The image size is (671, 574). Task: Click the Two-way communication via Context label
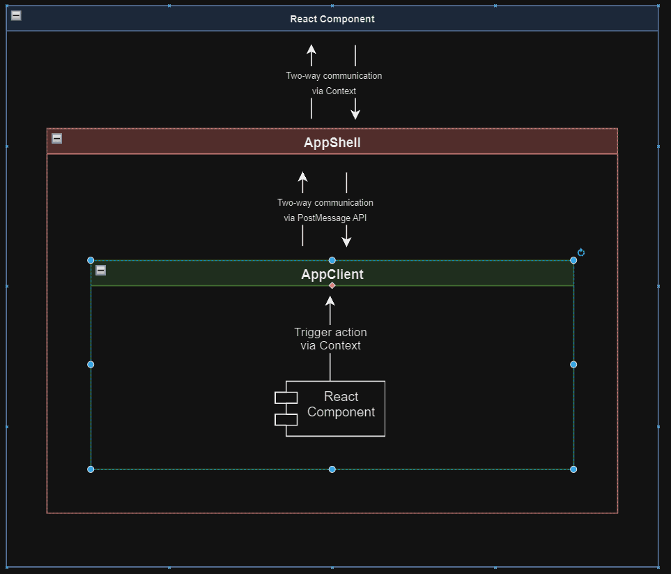coord(334,83)
